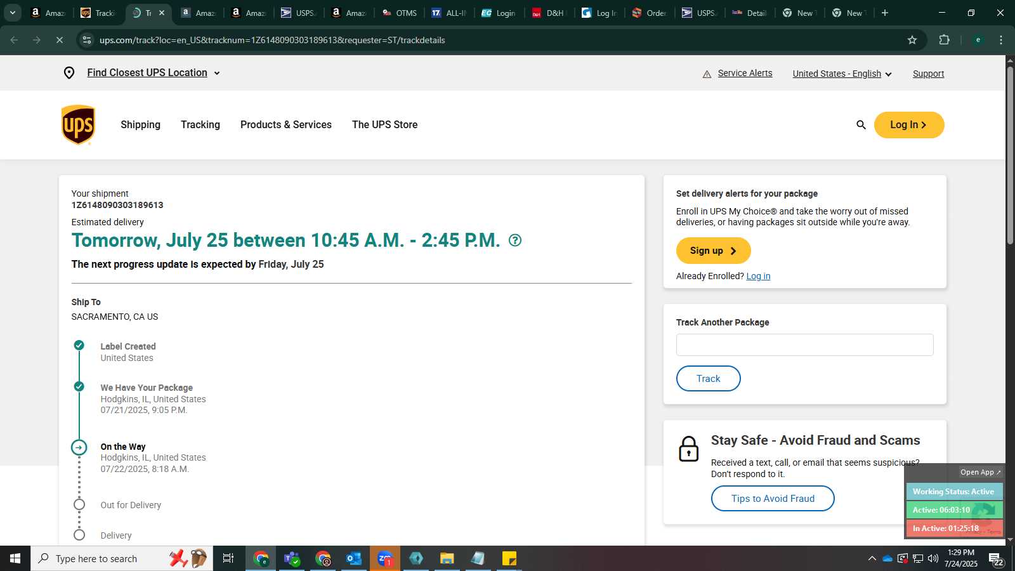This screenshot has width=1015, height=571.
Task: Open the Support link
Action: [928, 74]
